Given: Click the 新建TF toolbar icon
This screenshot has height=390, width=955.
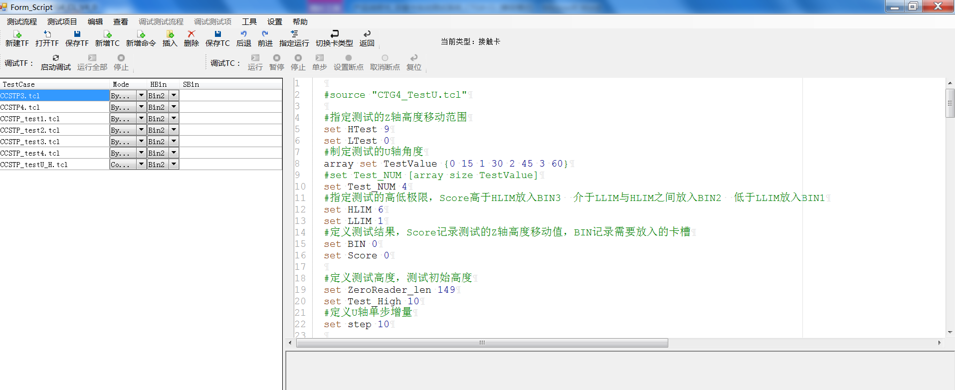Looking at the screenshot, I should 17,34.
